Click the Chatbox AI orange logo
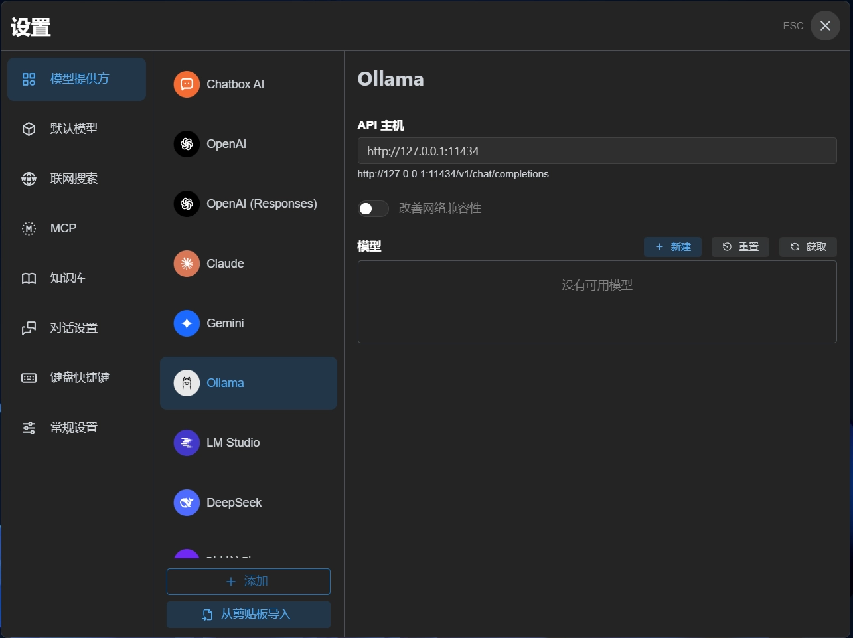The height and width of the screenshot is (638, 853). pyautogui.click(x=187, y=84)
